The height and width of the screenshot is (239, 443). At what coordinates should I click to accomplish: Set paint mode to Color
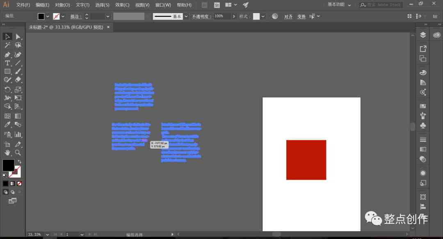tap(6, 183)
